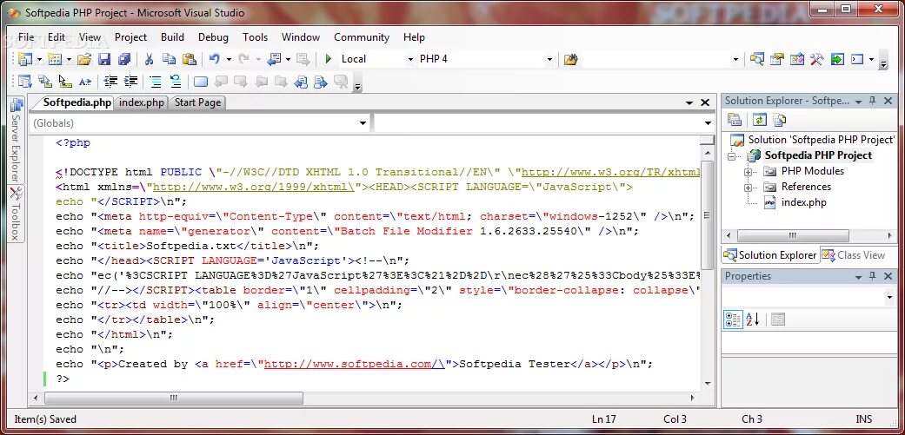The image size is (905, 435).
Task: Switch to the Class View tab
Action: coord(854,254)
